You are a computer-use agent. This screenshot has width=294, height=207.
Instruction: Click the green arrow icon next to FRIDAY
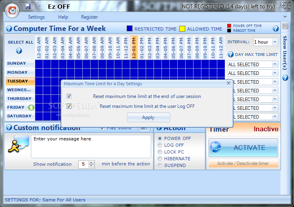31,107
